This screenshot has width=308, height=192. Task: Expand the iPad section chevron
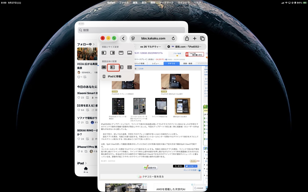[x=86, y=163]
